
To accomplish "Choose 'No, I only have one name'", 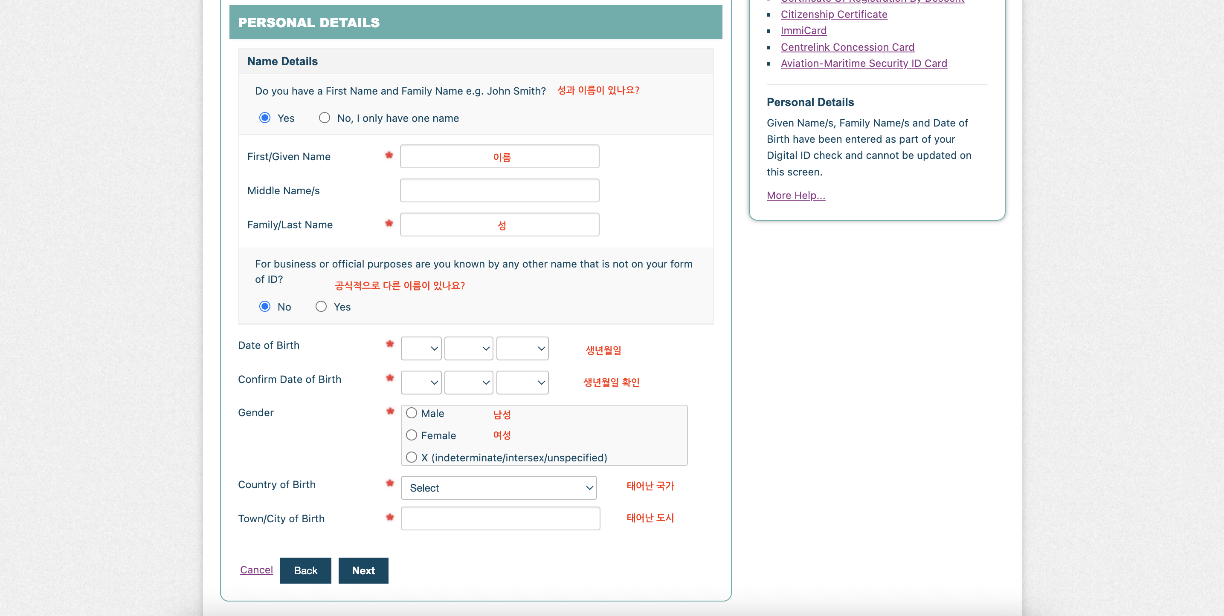I will coord(325,118).
